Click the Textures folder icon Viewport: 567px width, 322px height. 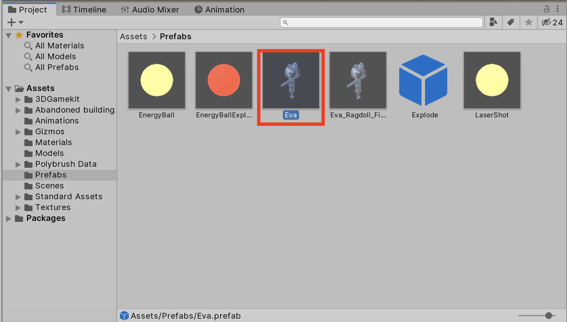28,208
